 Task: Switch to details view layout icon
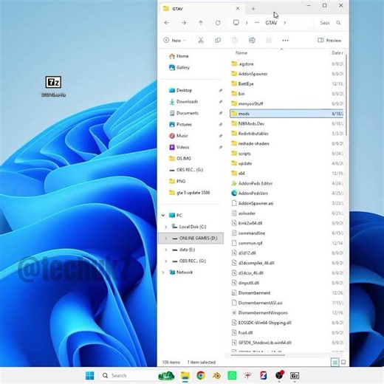pos(335,362)
